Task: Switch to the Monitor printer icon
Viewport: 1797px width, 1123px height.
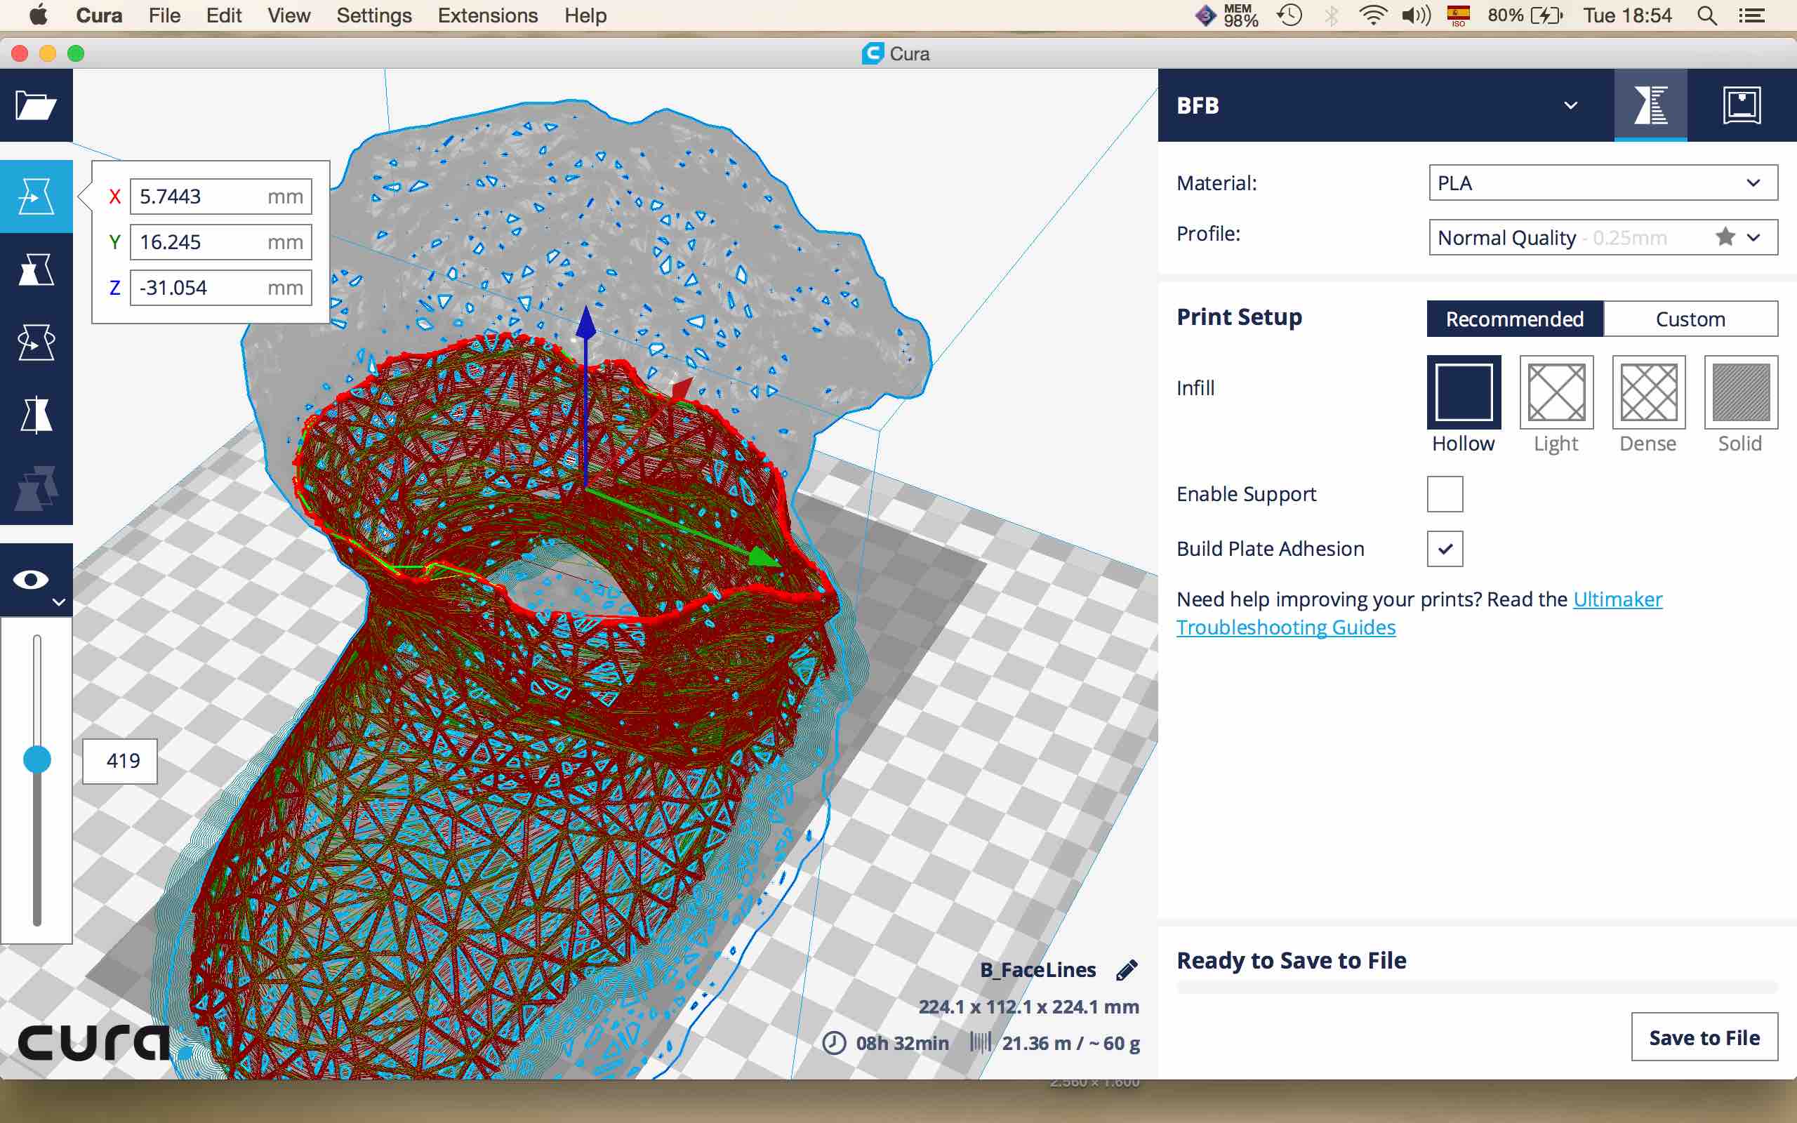Action: (1742, 105)
